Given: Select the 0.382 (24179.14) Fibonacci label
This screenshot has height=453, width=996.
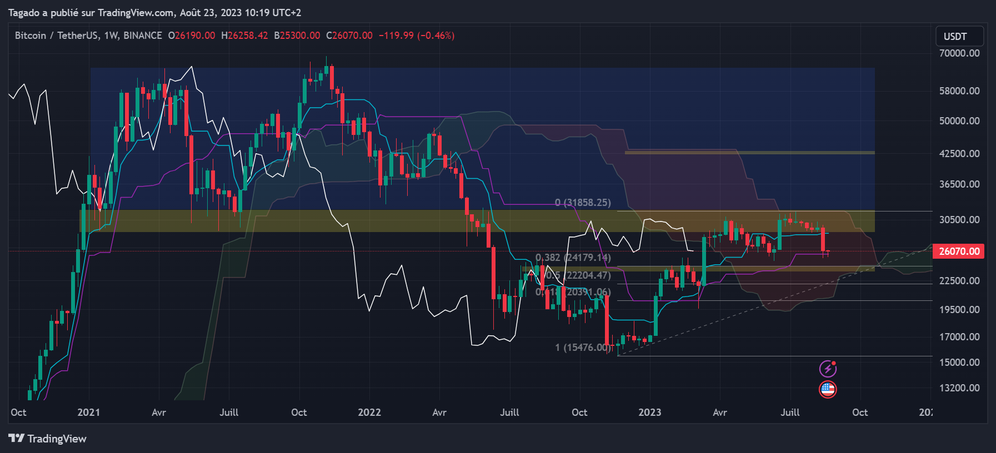Looking at the screenshot, I should 573,258.
